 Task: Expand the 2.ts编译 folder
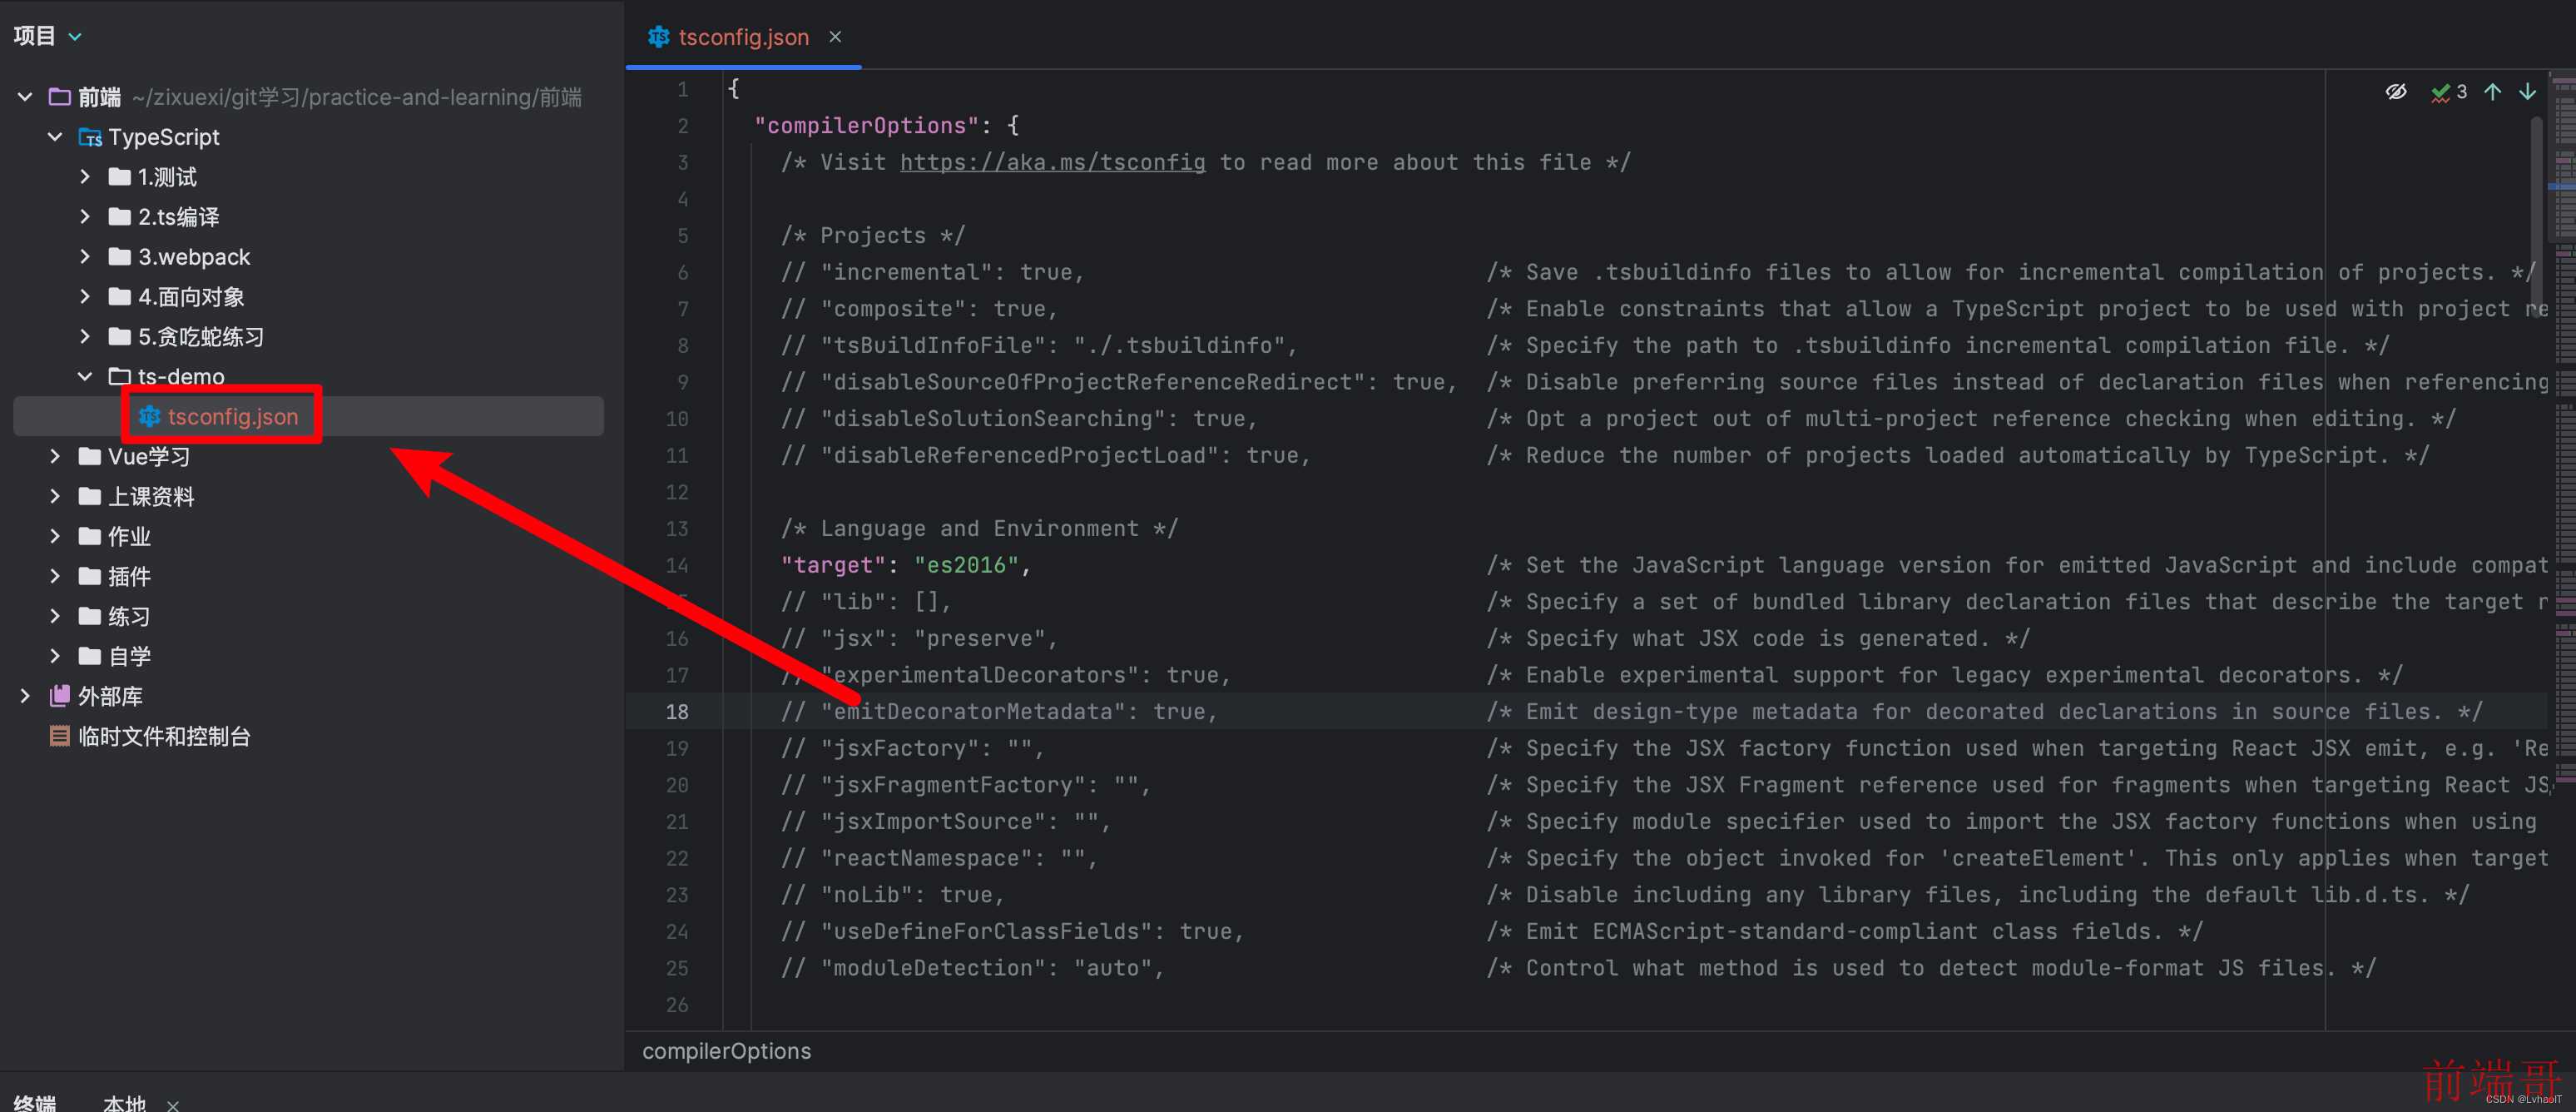pyautogui.click(x=85, y=217)
